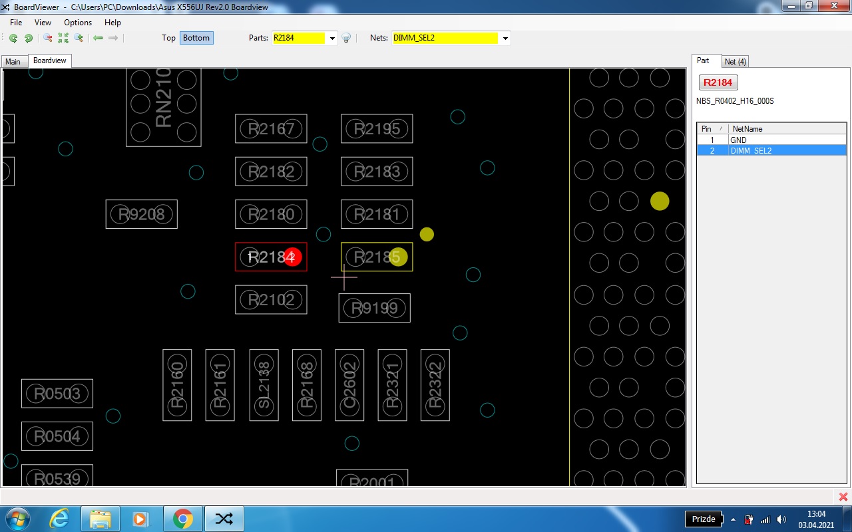Select component R2183 on the board
This screenshot has width=852, height=532.
pyautogui.click(x=377, y=172)
